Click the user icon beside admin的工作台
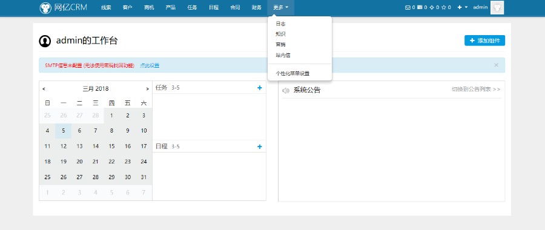This screenshot has width=545, height=230. tap(45, 41)
